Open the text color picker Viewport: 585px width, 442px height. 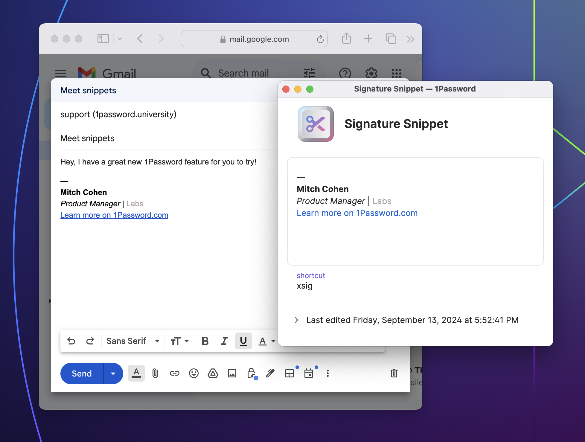pos(267,341)
